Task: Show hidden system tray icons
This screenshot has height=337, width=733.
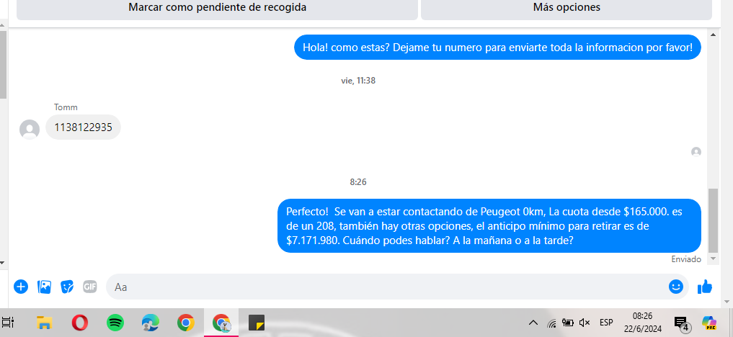Action: click(533, 323)
